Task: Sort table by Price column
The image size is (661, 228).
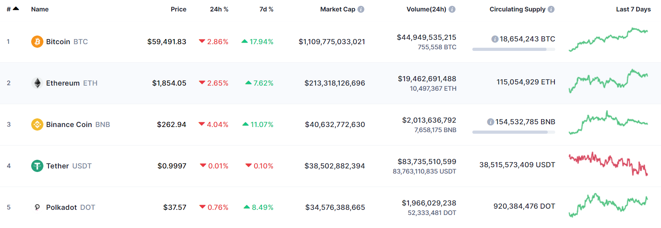Action: (178, 9)
